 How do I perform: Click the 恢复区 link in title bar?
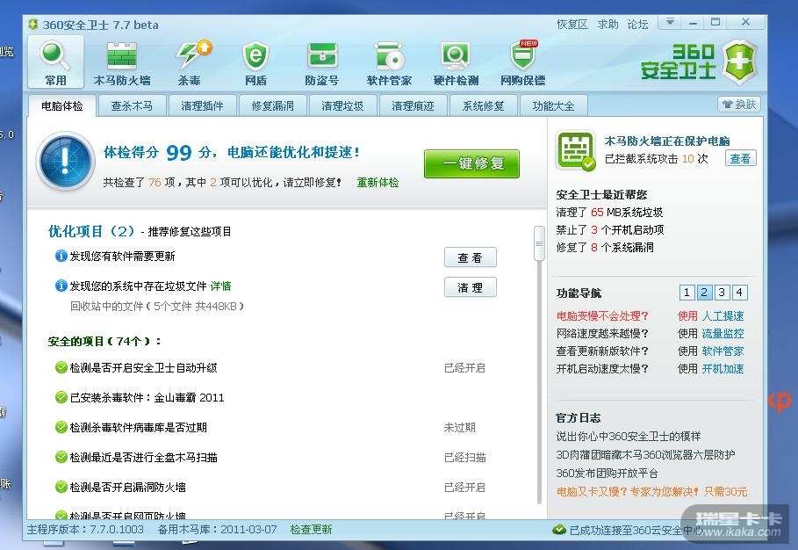tap(572, 24)
